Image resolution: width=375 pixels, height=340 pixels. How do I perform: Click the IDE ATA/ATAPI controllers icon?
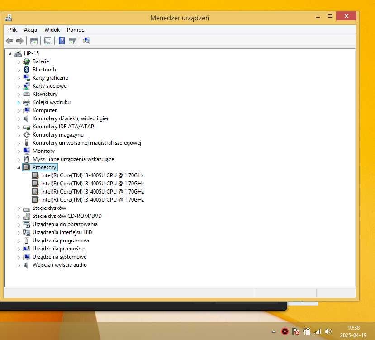pyautogui.click(x=27, y=127)
